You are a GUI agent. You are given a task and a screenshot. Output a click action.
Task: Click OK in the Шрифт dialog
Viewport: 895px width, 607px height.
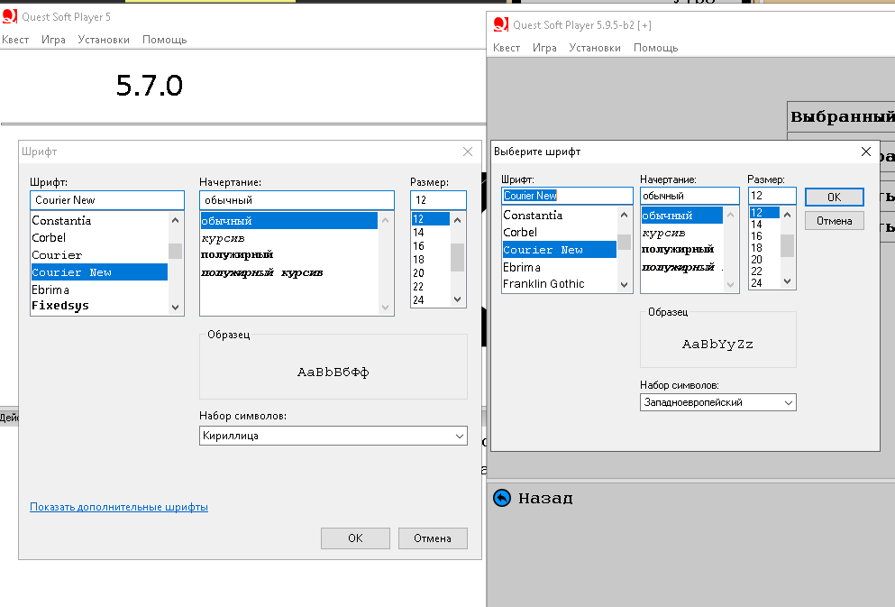click(355, 538)
